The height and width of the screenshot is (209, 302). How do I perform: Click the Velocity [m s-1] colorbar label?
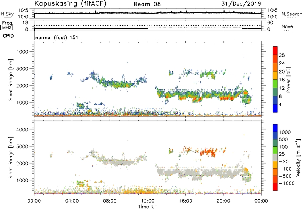(298, 157)
